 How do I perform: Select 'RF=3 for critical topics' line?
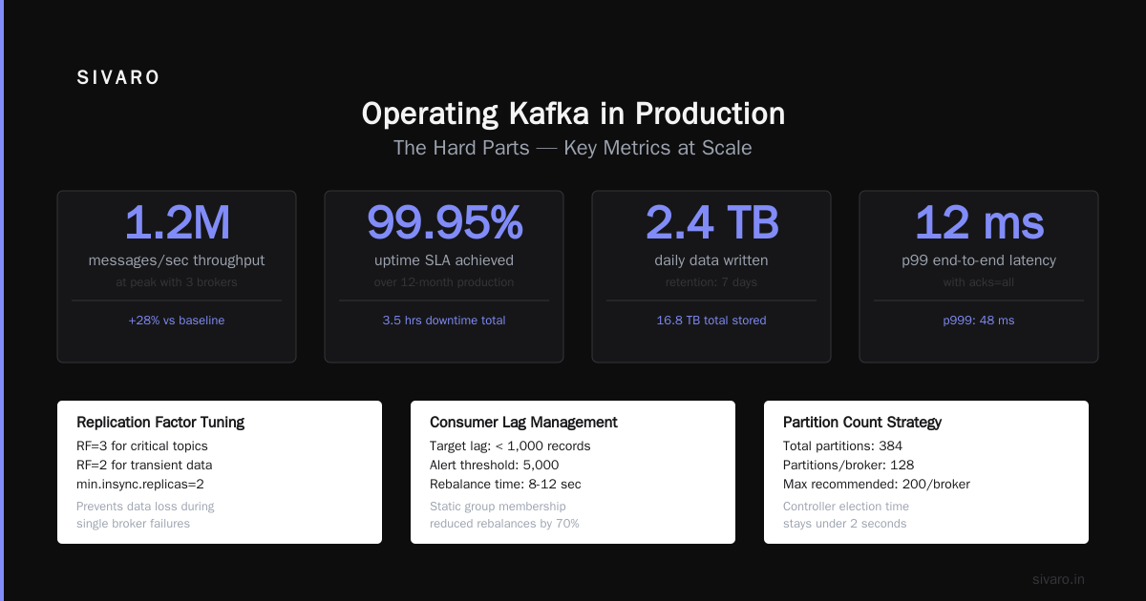[x=142, y=446]
